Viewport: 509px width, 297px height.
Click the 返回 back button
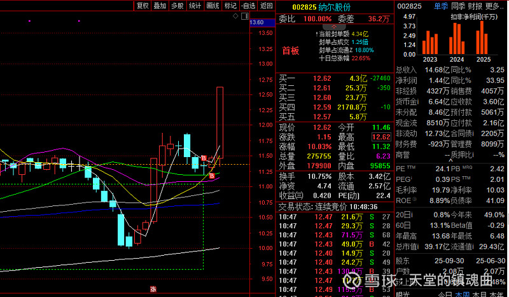[x=267, y=6]
